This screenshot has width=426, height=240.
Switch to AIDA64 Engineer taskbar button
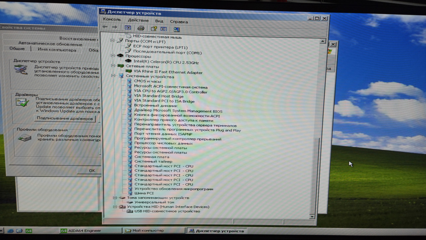(x=91, y=231)
